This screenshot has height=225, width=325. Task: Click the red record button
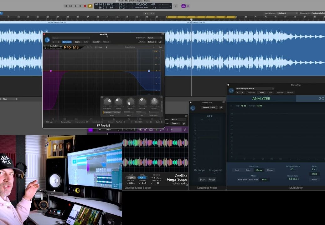point(85,6)
